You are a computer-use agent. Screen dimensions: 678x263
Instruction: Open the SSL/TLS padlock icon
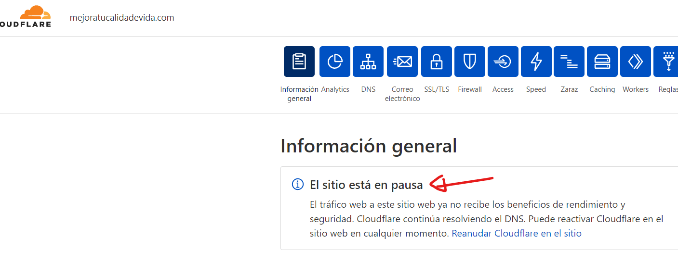[437, 62]
